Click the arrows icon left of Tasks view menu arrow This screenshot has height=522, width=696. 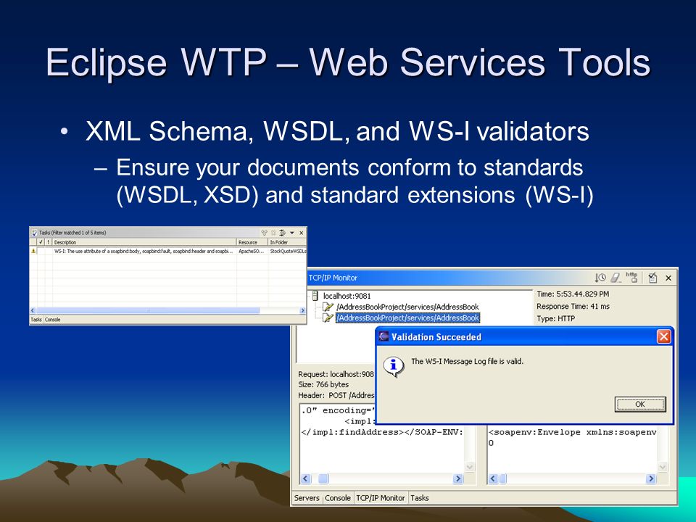[x=282, y=233]
